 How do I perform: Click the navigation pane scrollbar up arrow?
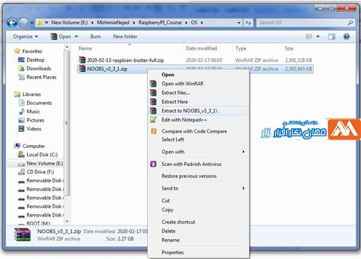[x=67, y=47]
